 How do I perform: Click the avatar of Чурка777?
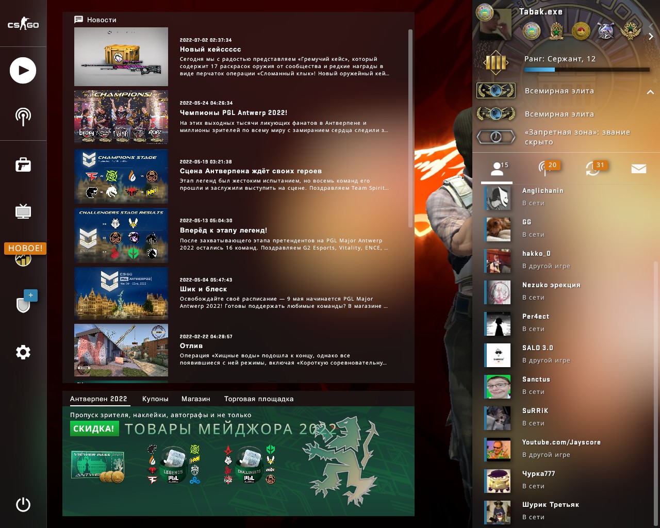[x=498, y=481]
